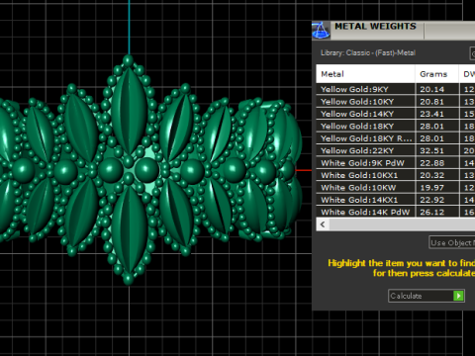Select the White Gold:10KX1 row
475x356 pixels.
(x=396, y=175)
